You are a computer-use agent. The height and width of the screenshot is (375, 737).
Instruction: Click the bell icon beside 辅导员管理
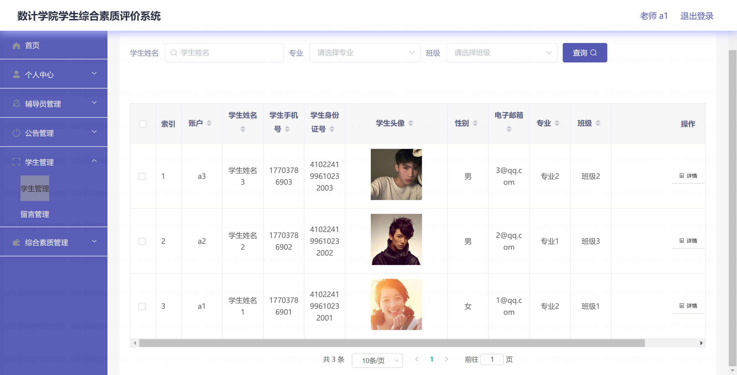click(x=16, y=104)
